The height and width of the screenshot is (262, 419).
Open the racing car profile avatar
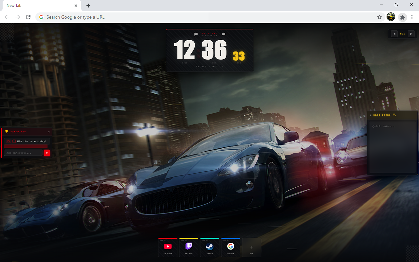click(x=391, y=17)
